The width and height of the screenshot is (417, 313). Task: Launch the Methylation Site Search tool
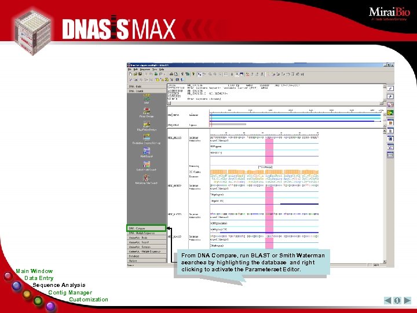147,179
